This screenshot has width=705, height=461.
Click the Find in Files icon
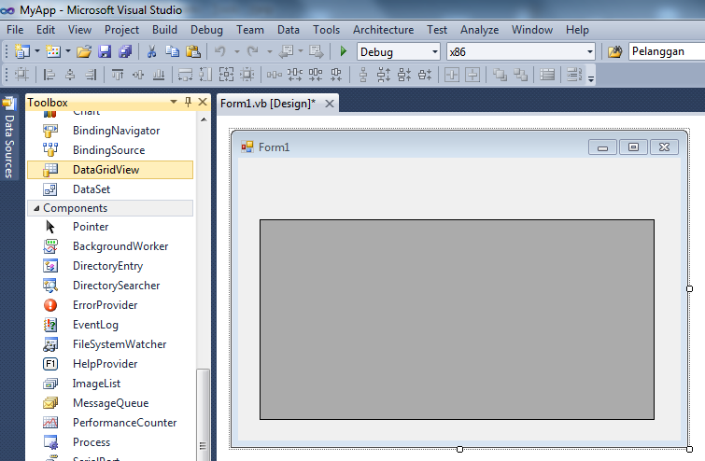[614, 51]
